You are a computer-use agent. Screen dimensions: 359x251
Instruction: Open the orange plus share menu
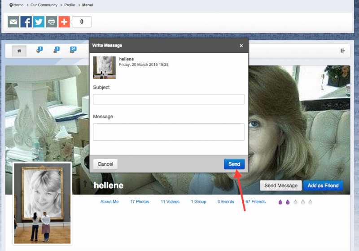[64, 22]
